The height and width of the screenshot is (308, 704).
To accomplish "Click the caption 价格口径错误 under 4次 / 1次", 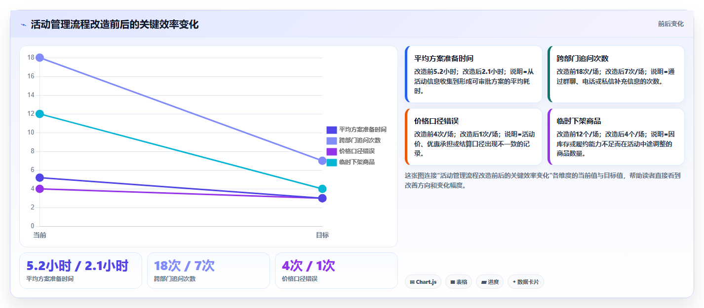I will (x=300, y=279).
